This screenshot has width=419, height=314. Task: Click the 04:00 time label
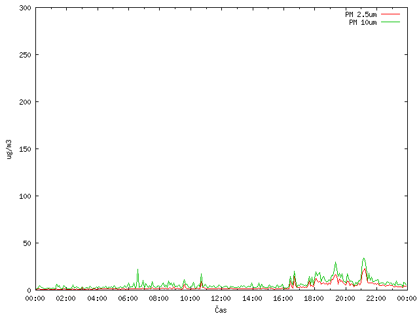click(97, 298)
